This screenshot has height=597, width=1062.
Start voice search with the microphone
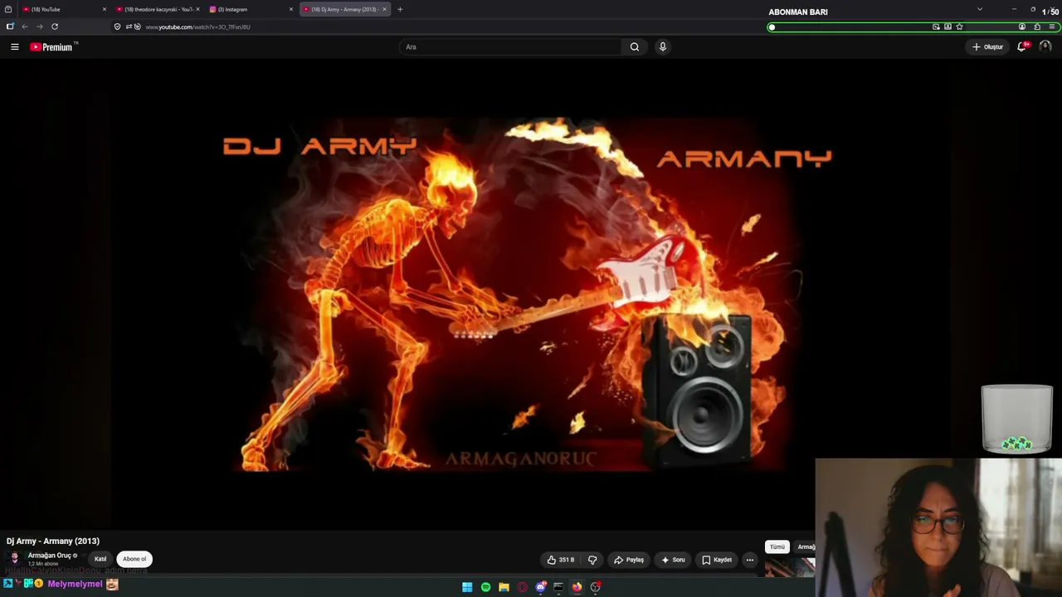pyautogui.click(x=662, y=47)
